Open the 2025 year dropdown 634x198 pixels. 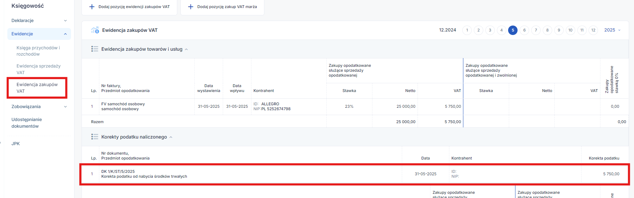[612, 30]
